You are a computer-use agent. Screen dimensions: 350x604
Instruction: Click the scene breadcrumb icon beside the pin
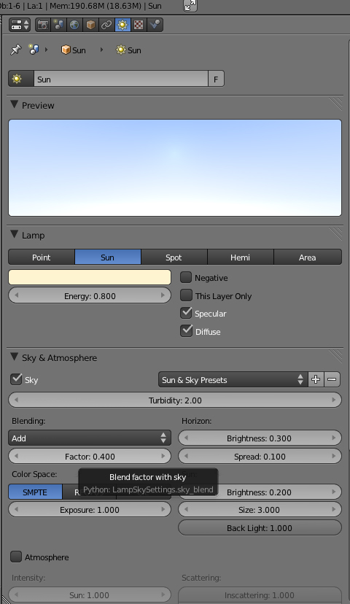pos(34,50)
